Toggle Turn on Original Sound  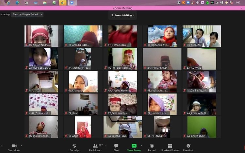tap(25, 14)
